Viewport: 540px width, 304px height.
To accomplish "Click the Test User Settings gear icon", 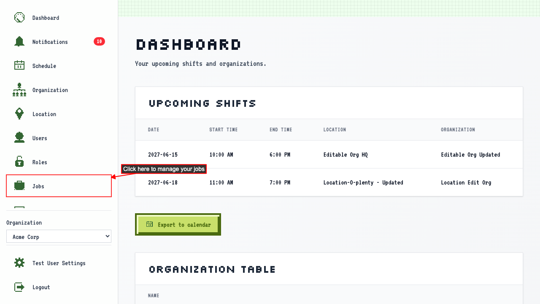I will (19, 263).
